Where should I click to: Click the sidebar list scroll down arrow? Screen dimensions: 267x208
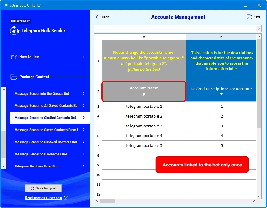(x=4, y=166)
